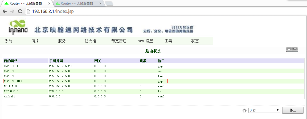The image size is (307, 119).
Task: Open a new browser tab
Action: coord(109,3)
